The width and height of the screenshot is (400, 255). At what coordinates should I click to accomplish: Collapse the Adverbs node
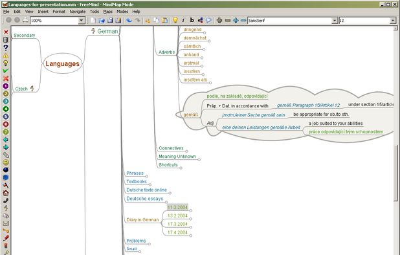pos(166,52)
